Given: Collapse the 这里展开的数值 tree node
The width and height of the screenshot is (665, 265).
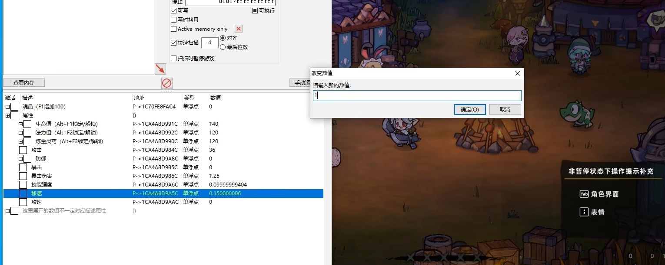Looking at the screenshot, I should click(7, 211).
